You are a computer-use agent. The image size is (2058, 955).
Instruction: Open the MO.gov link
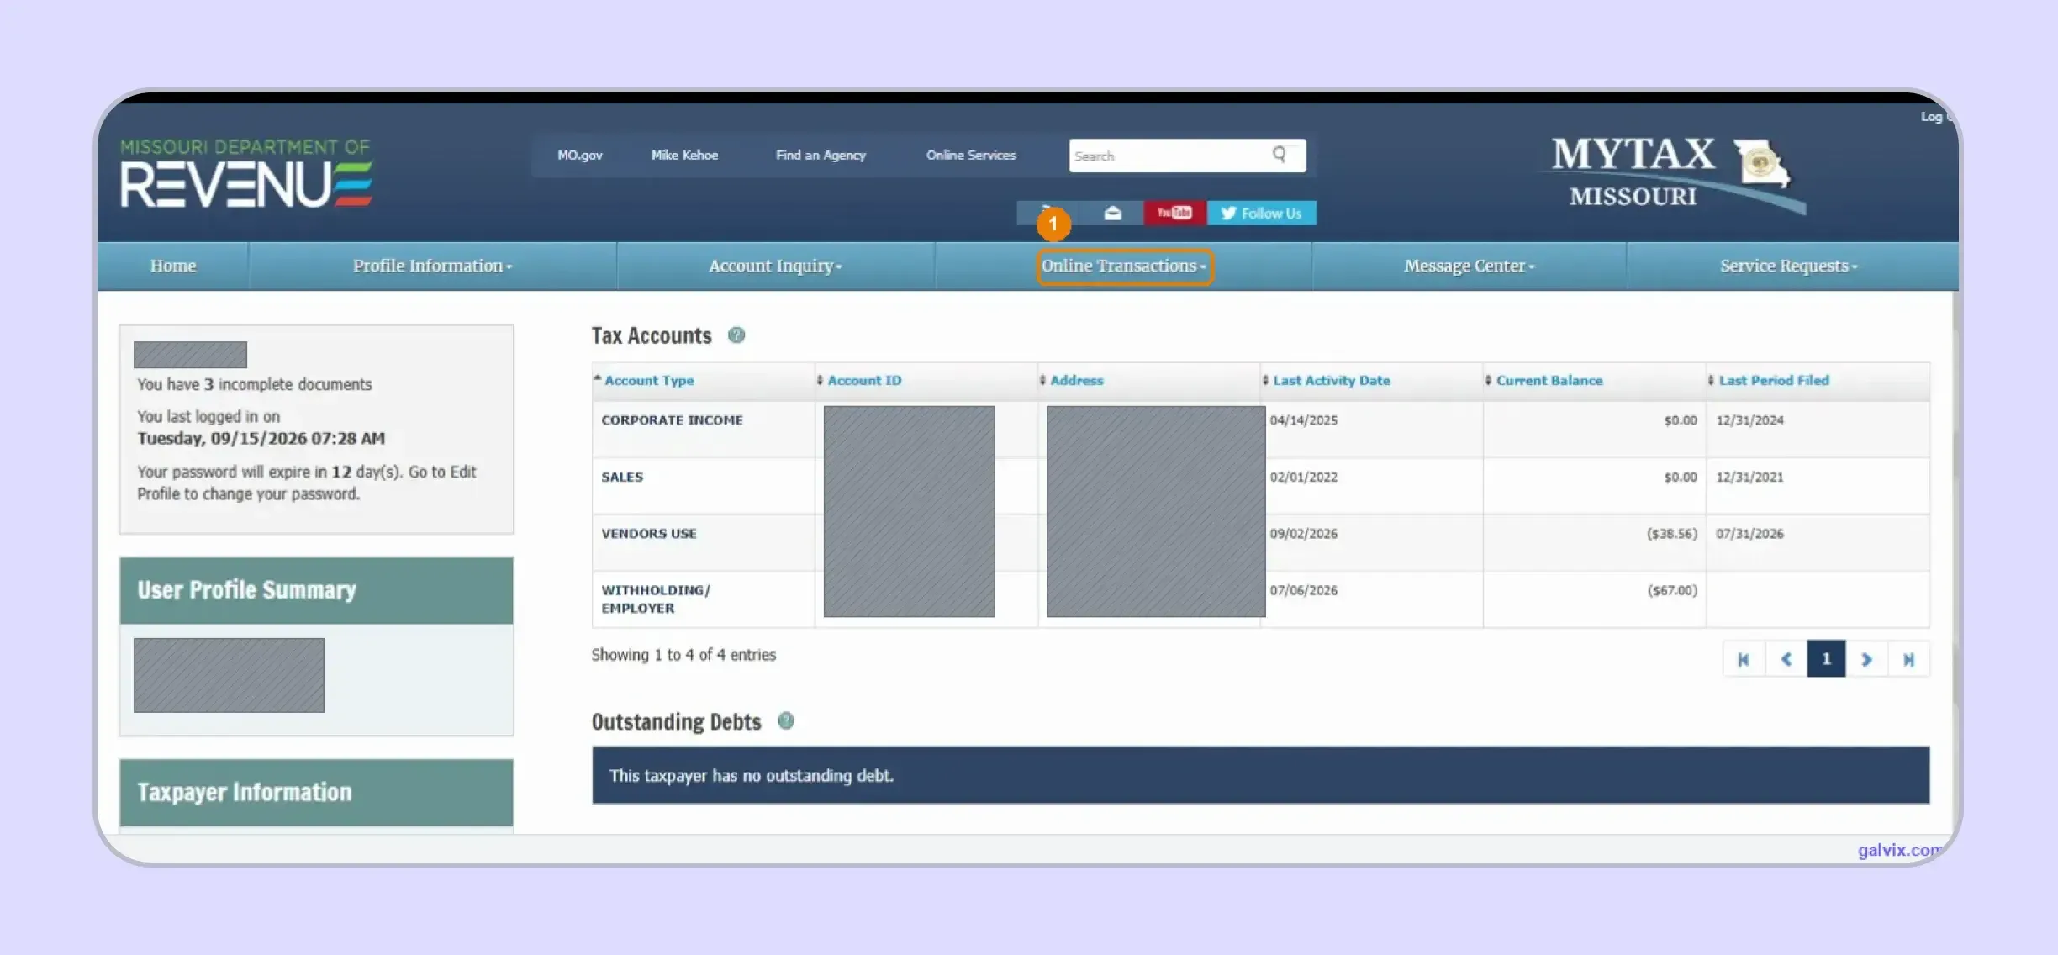pyautogui.click(x=580, y=156)
